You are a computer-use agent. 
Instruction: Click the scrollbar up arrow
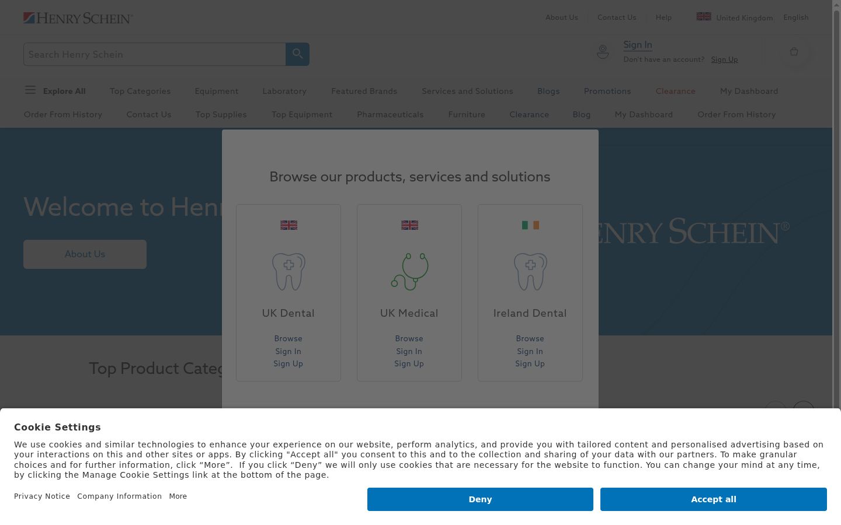point(836,5)
